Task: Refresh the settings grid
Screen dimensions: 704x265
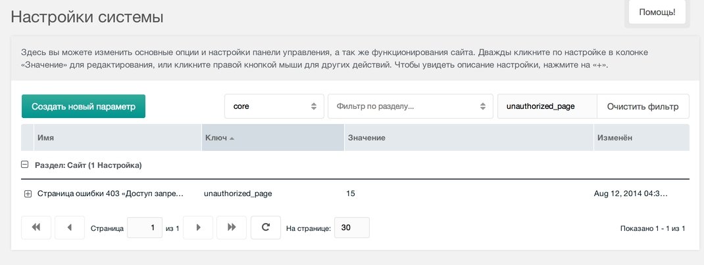Action: point(266,228)
